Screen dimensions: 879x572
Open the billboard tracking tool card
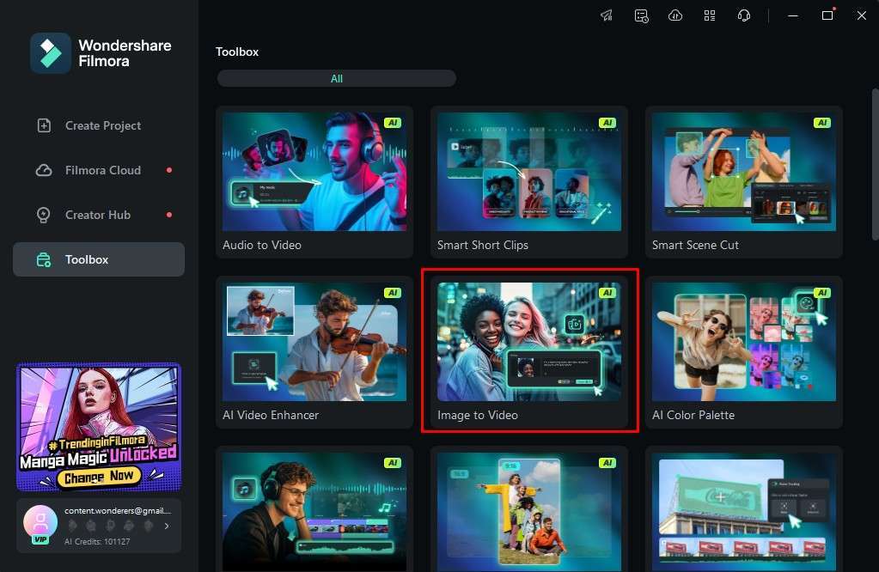[x=744, y=510]
